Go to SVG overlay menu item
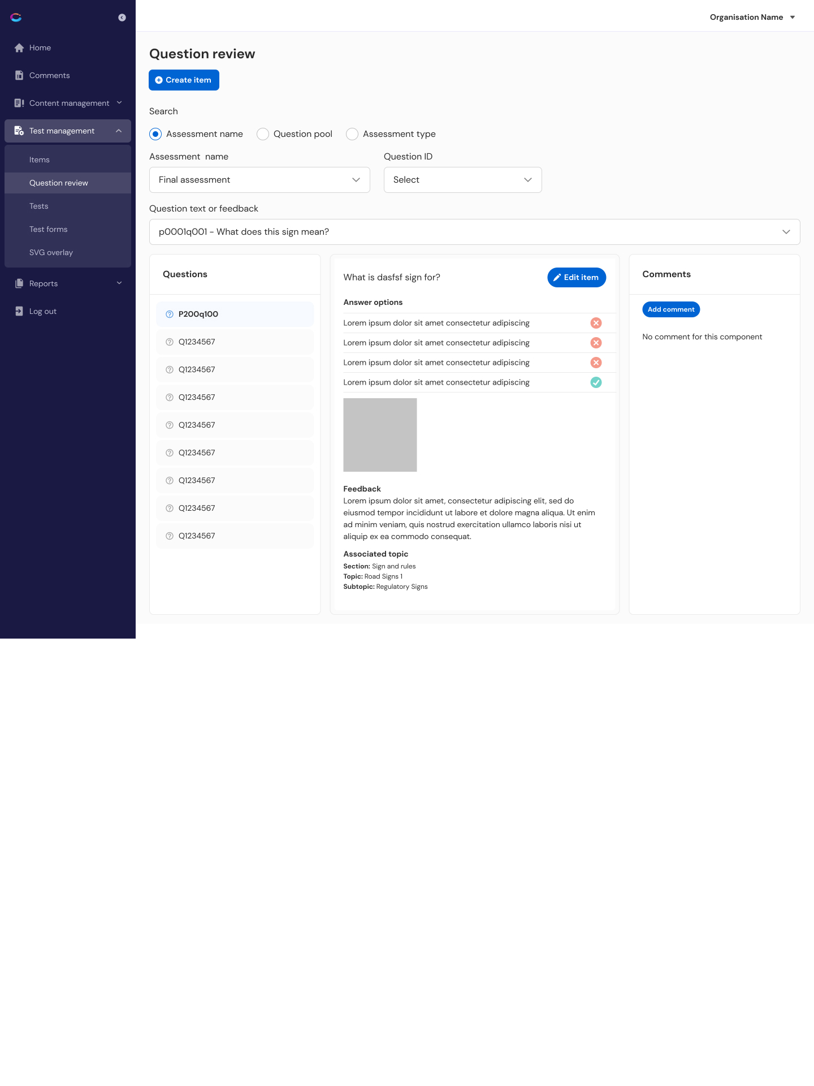814x1086 pixels. pos(51,253)
